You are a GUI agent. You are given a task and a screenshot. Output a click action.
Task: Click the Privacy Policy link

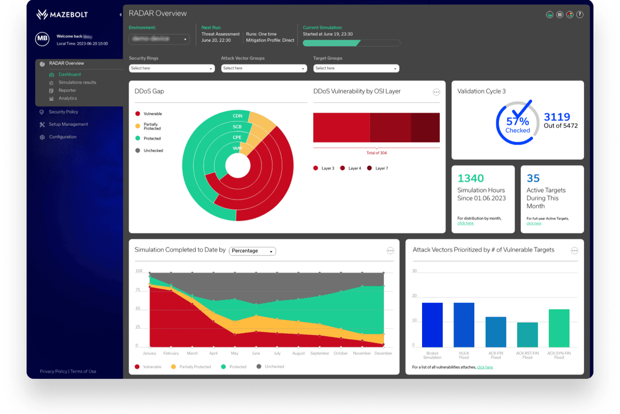pyautogui.click(x=53, y=372)
